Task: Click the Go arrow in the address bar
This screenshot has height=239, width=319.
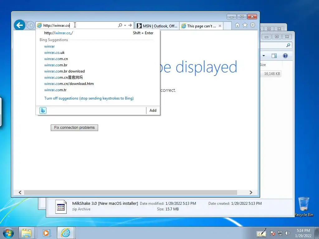Action: 130,25
